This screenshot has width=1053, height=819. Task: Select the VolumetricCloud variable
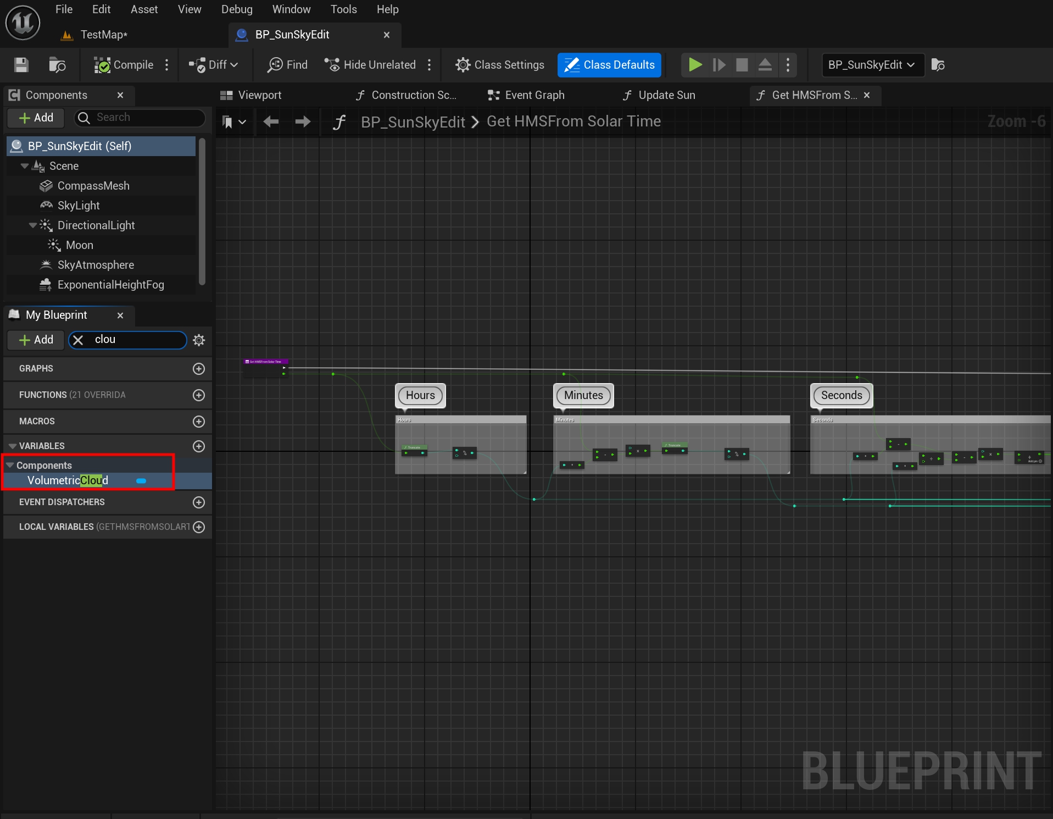tap(108, 480)
